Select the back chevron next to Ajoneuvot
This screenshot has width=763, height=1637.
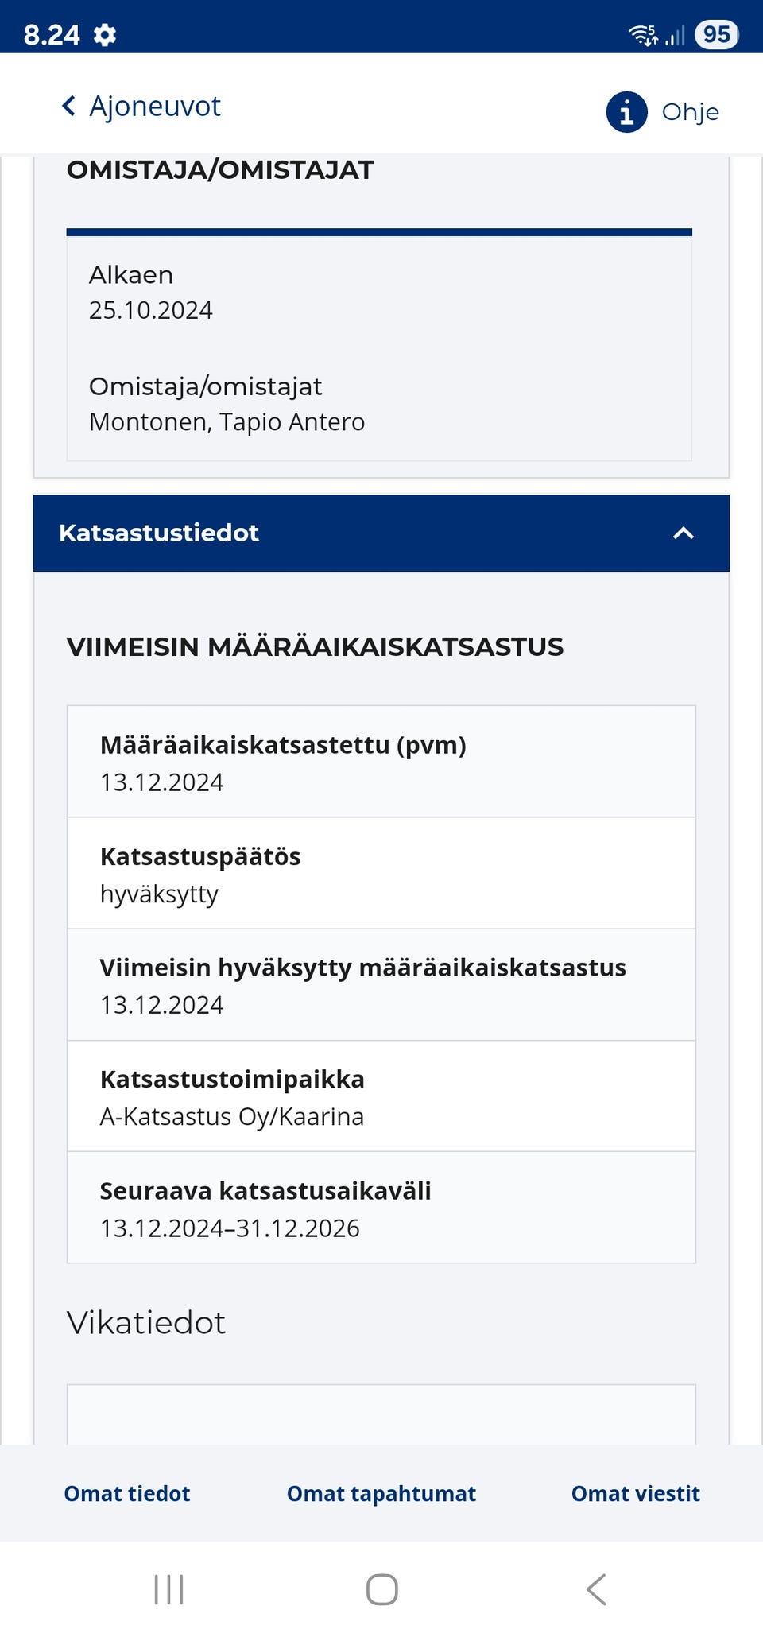point(68,105)
